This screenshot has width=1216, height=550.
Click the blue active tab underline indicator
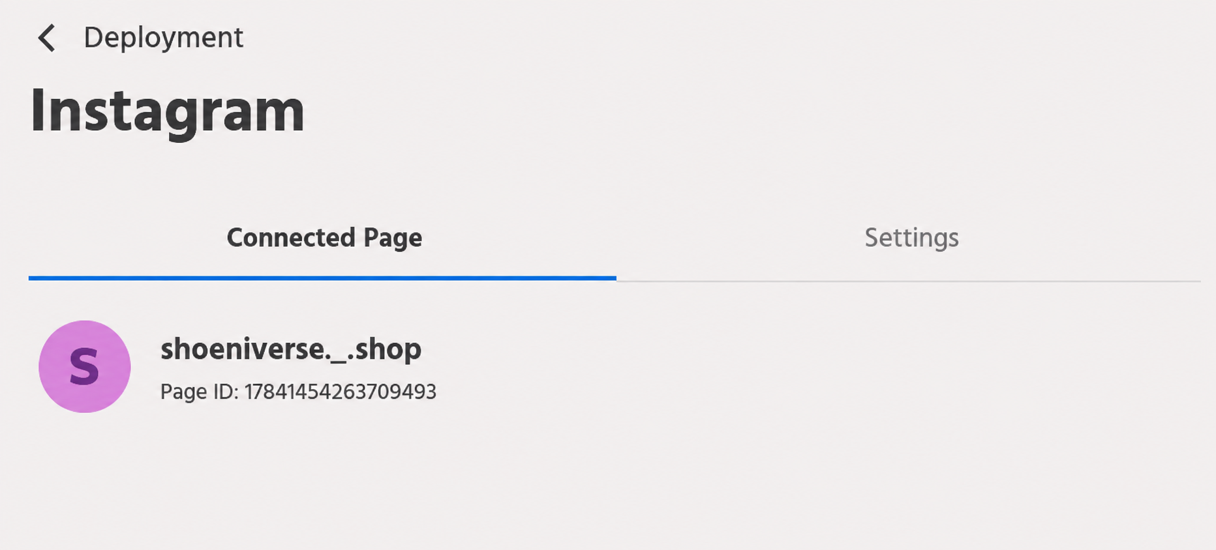point(322,278)
